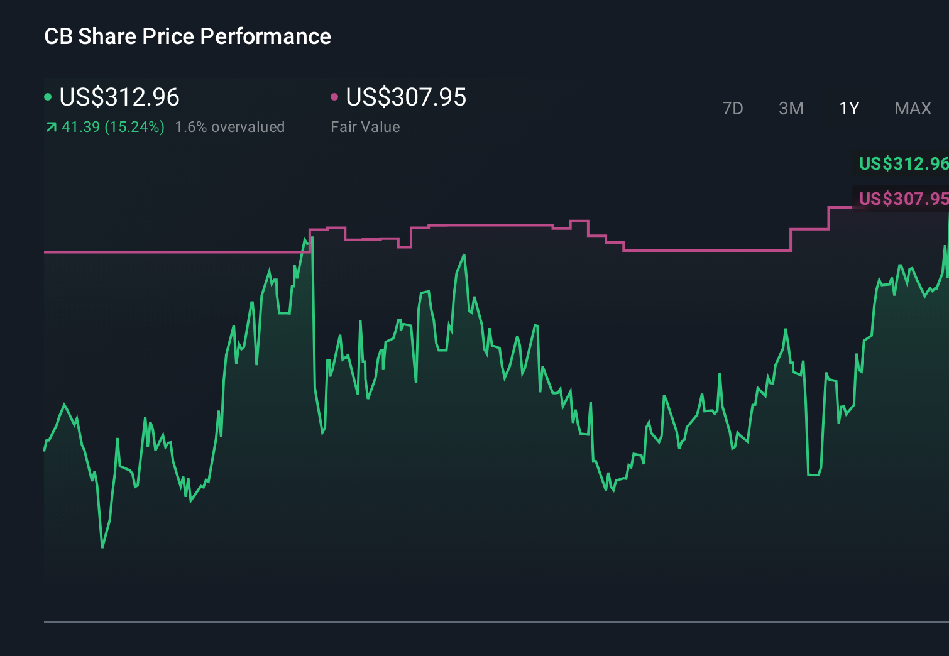This screenshot has width=949, height=656.
Task: Click the CB Share Price Performance title
Action: click(187, 36)
